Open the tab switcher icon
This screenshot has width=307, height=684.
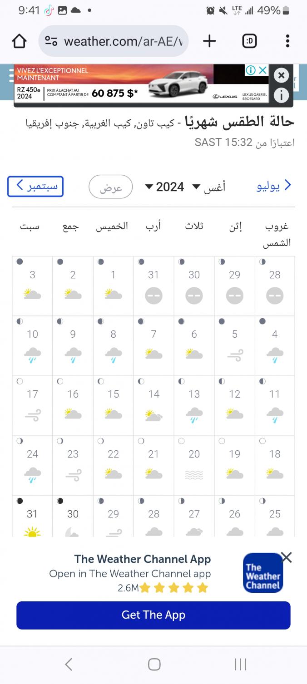coord(249,41)
